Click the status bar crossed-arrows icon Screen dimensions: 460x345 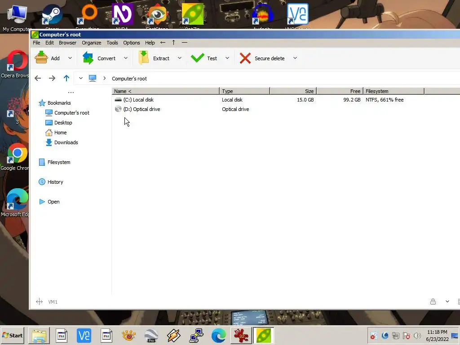tap(40, 301)
